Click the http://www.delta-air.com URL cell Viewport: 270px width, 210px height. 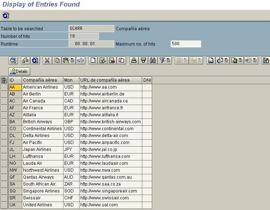tap(111, 136)
